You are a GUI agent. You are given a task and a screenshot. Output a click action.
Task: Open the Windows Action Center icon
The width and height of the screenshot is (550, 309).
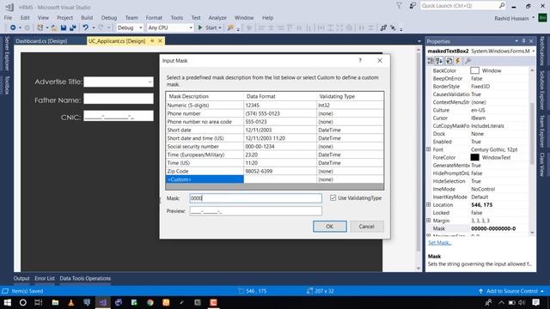click(x=535, y=302)
